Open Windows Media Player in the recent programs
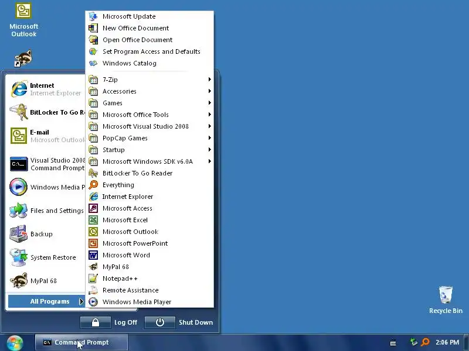This screenshot has height=351, width=469. coord(46,187)
